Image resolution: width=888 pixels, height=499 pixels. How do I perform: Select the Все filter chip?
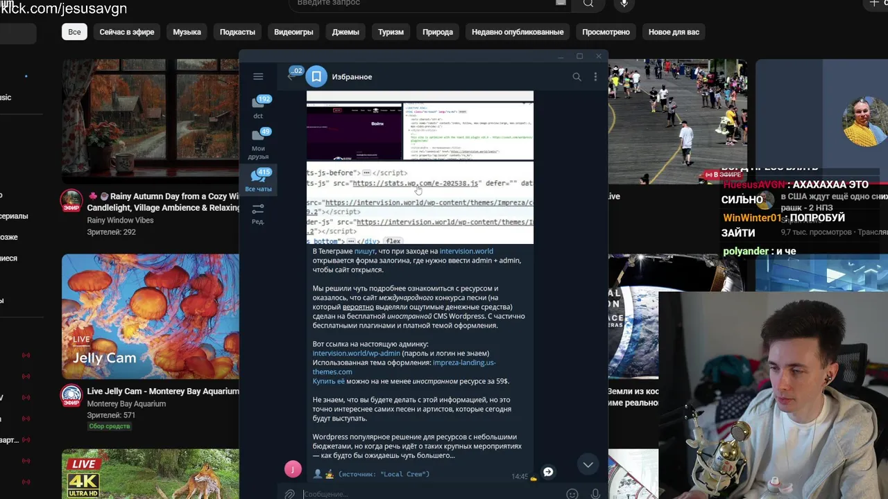(74, 32)
